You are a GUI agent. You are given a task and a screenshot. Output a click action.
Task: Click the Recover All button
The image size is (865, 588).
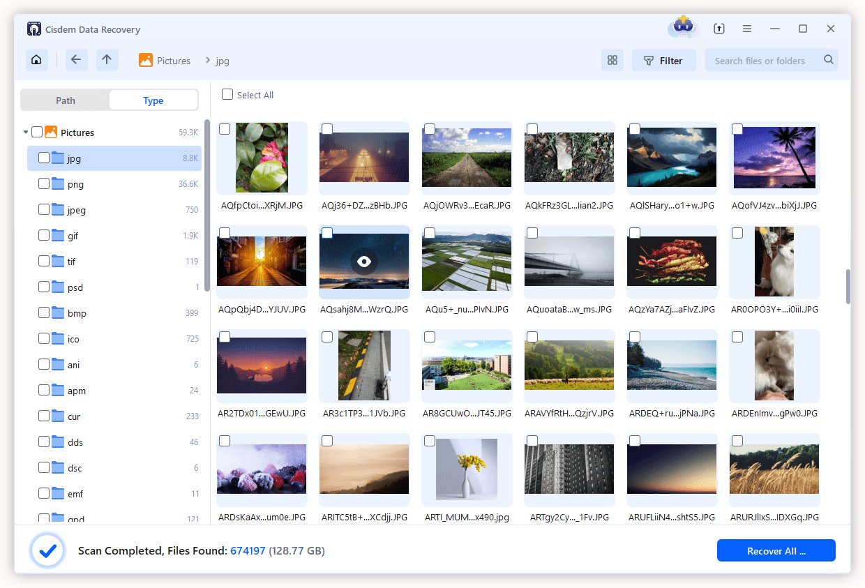click(x=776, y=550)
